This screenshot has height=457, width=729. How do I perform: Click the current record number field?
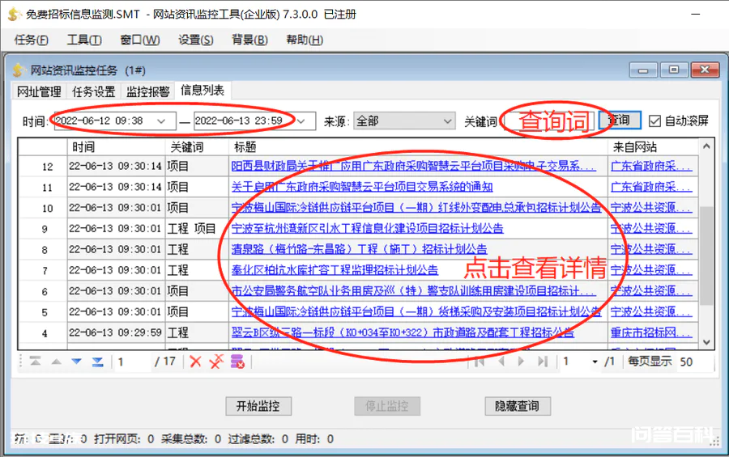133,362
